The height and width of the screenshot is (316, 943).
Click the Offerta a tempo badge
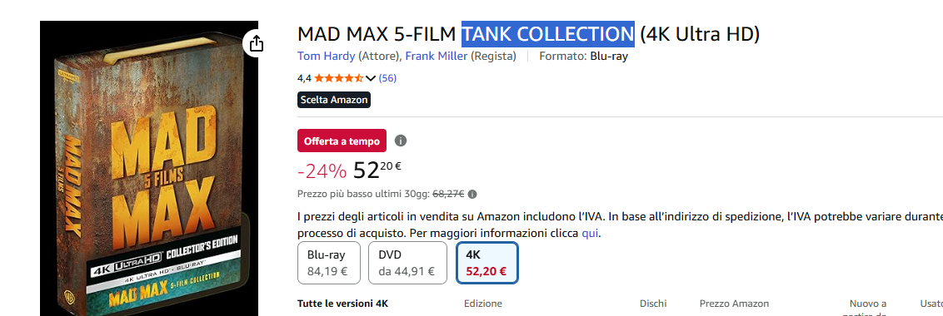coord(342,141)
